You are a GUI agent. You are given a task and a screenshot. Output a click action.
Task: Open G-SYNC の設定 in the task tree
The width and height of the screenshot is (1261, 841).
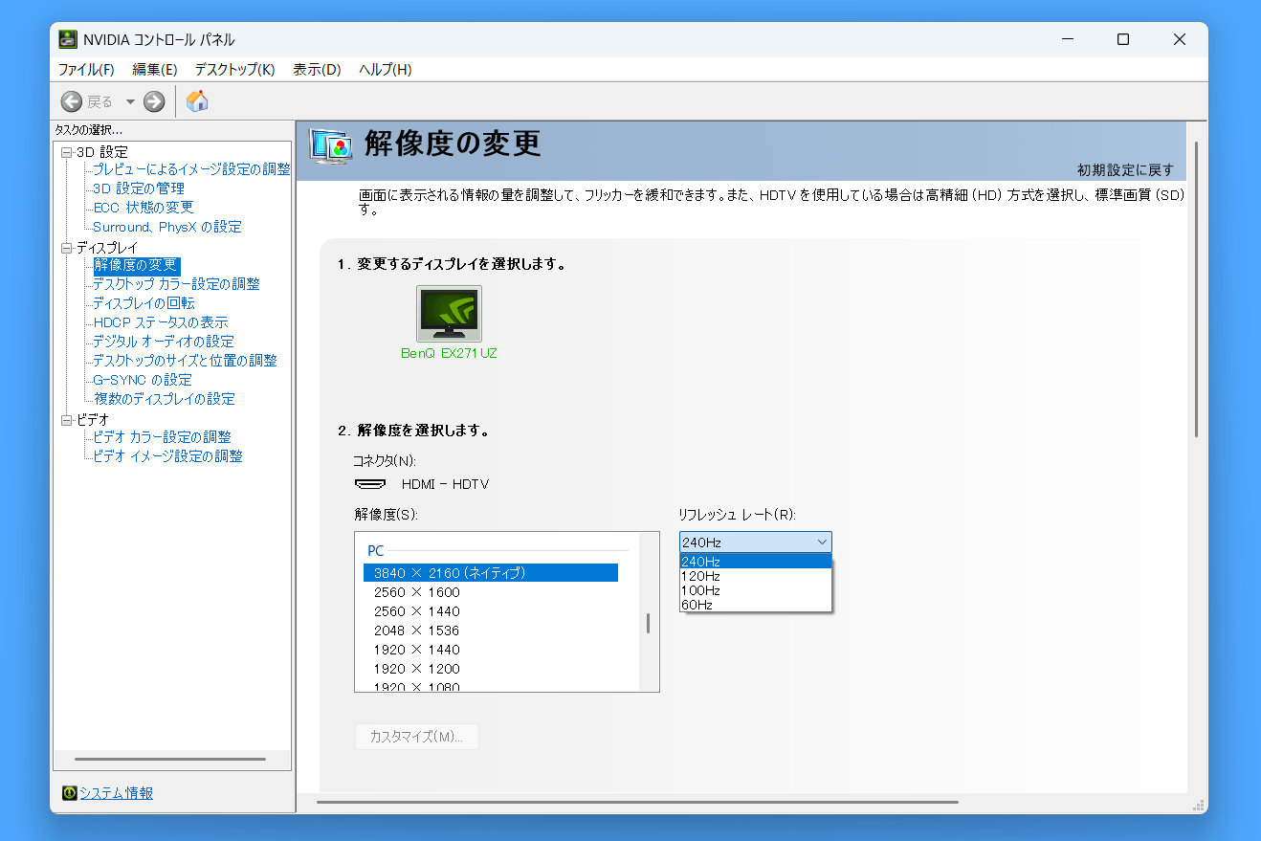[143, 380]
